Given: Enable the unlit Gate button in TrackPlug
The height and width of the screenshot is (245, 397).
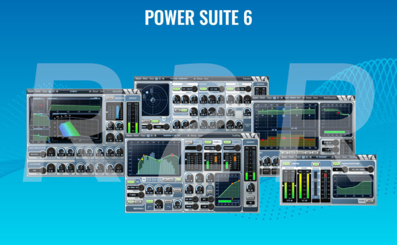Looking at the screenshot, I should click(189, 142).
